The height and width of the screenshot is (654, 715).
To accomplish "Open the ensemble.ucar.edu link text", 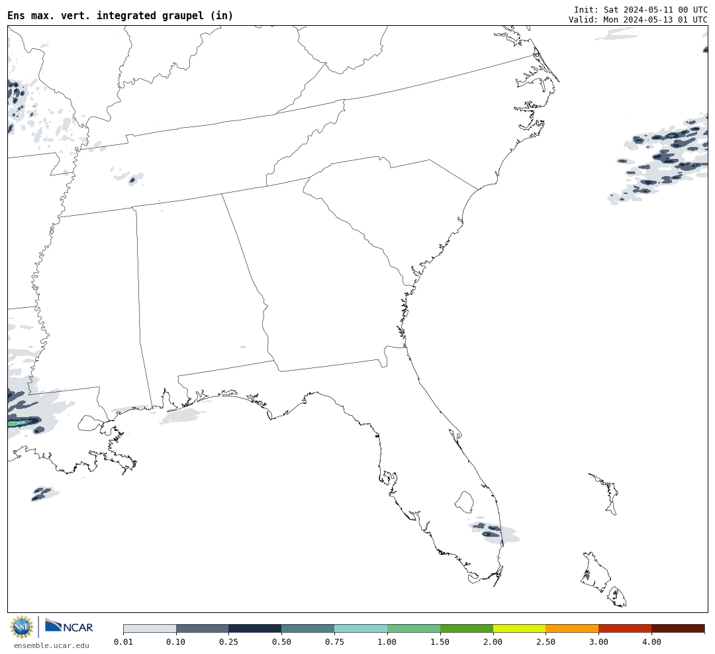I will [52, 645].
